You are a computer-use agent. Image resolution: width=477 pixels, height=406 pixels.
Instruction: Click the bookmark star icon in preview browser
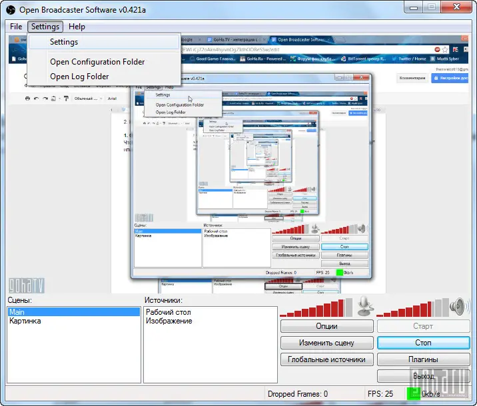(x=445, y=49)
